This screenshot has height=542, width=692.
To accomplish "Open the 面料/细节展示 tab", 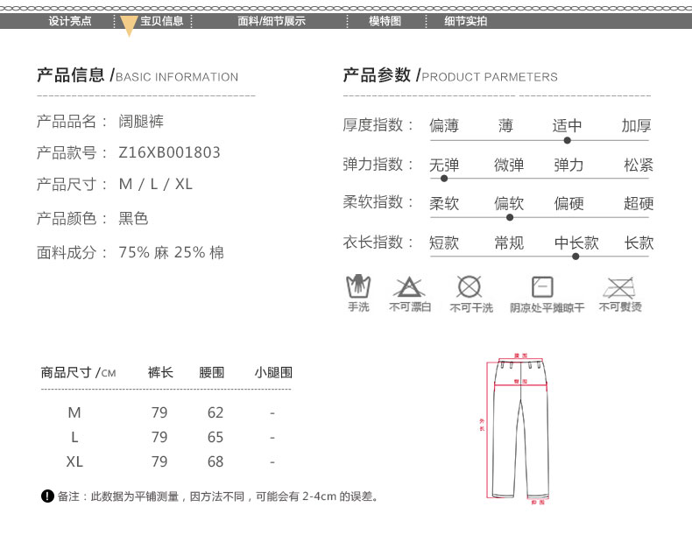I will (272, 21).
